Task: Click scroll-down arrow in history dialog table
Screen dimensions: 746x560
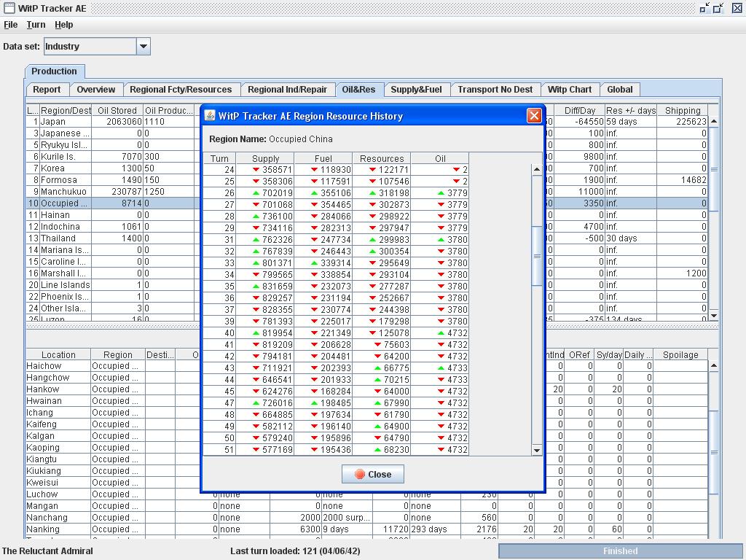Action: point(537,450)
